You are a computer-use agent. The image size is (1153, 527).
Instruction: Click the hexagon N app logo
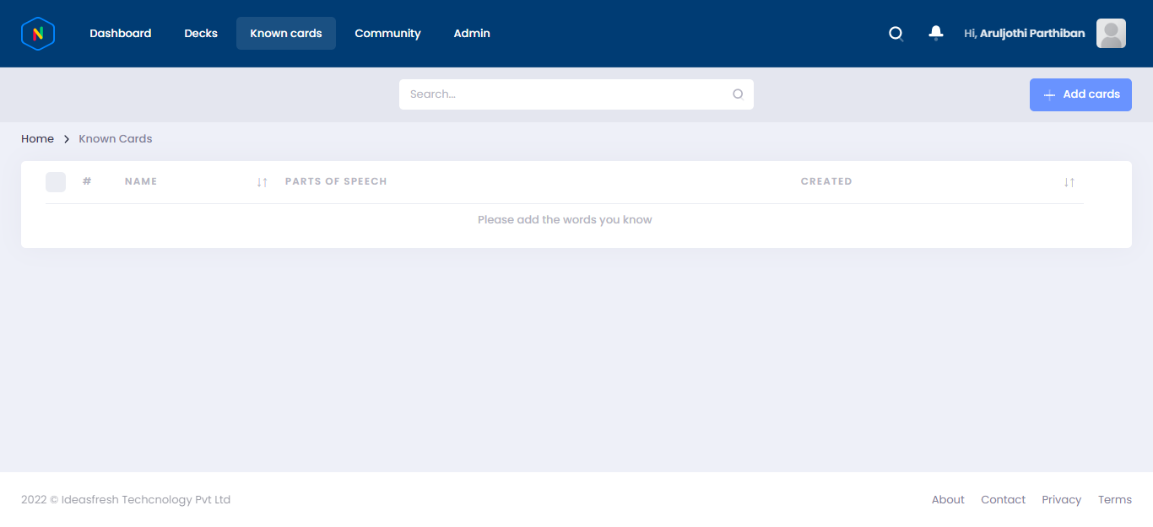coord(38,34)
